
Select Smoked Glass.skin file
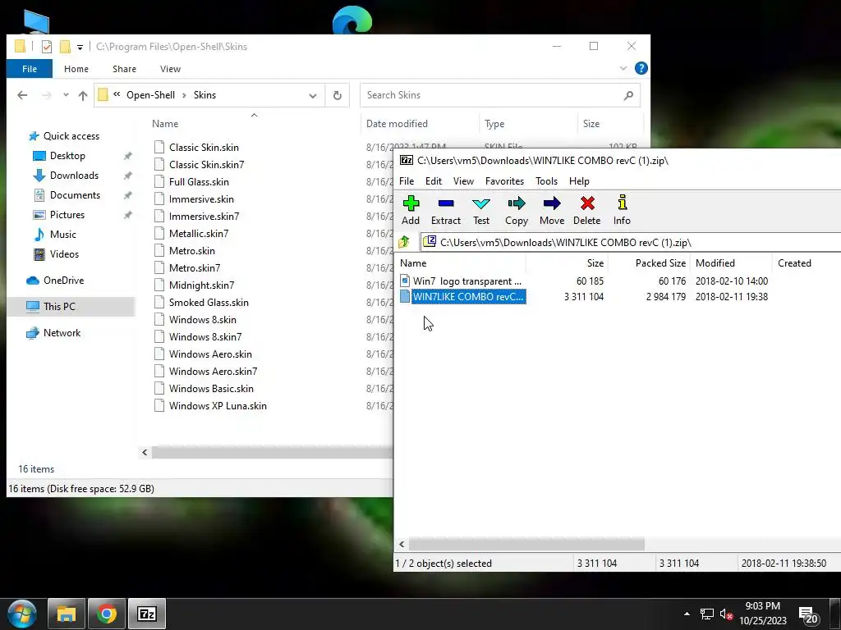coord(209,303)
